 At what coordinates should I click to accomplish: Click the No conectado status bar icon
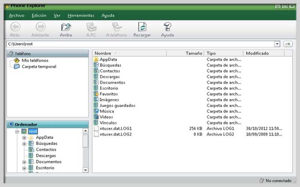click(x=261, y=180)
